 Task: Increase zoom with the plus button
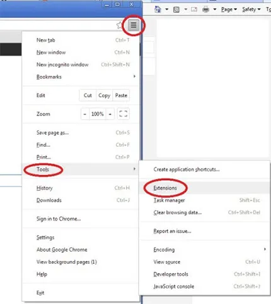point(110,114)
